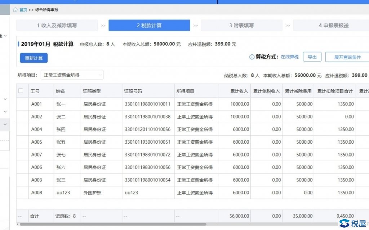Click the name uu123 in 姓名 column

pyautogui.click(x=63, y=193)
